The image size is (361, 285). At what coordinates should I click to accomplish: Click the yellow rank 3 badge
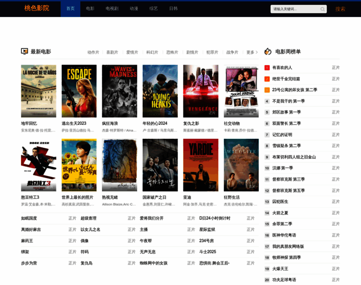(267, 90)
